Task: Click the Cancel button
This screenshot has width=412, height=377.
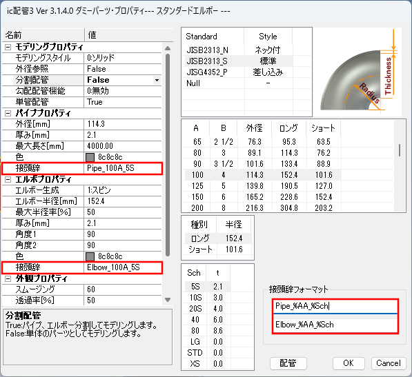Action: pyautogui.click(x=389, y=363)
